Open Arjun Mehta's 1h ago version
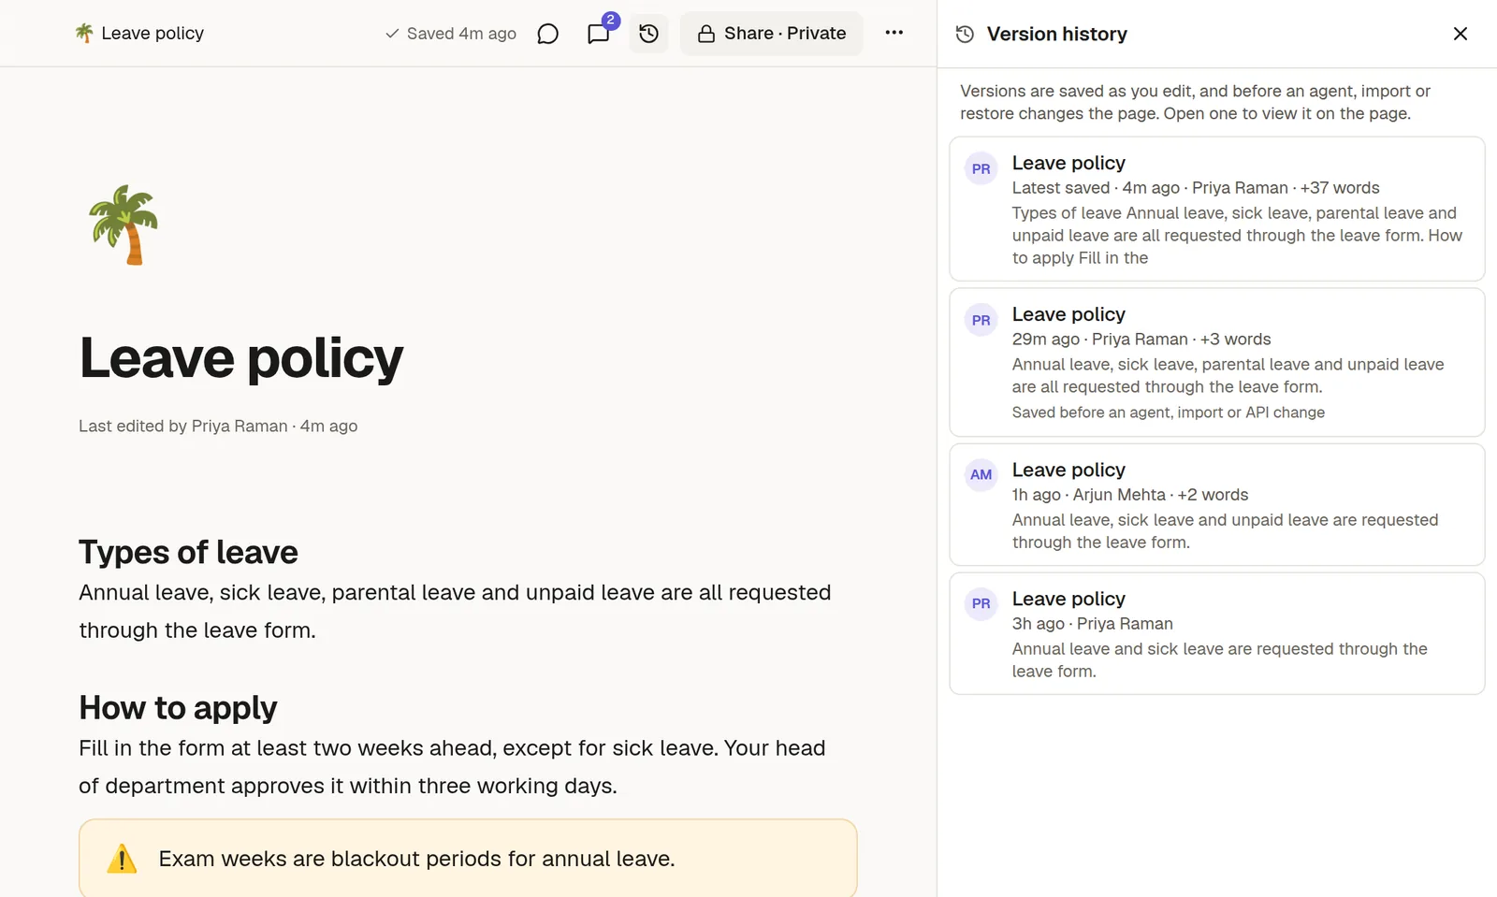 (1217, 505)
